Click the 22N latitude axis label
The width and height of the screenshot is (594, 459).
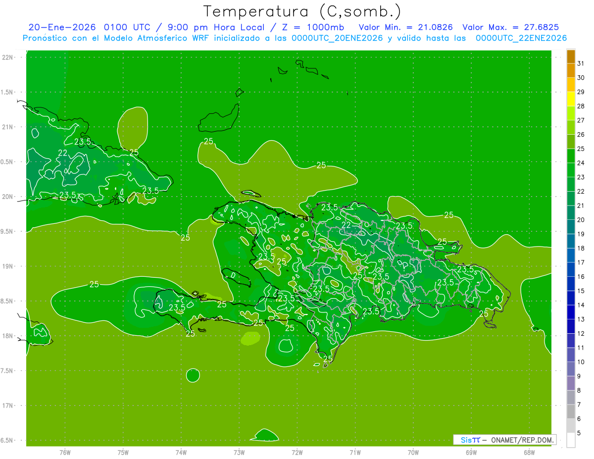pos(8,57)
